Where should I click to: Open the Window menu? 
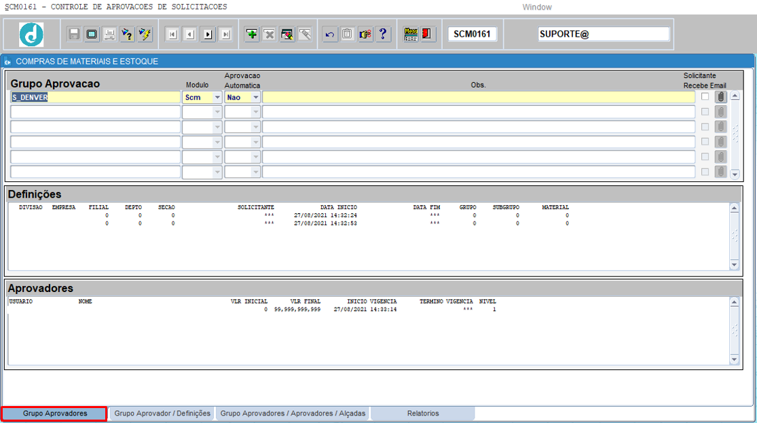(537, 7)
